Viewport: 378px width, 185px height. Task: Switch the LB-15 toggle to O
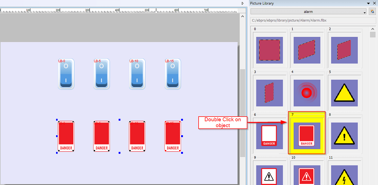click(x=173, y=74)
